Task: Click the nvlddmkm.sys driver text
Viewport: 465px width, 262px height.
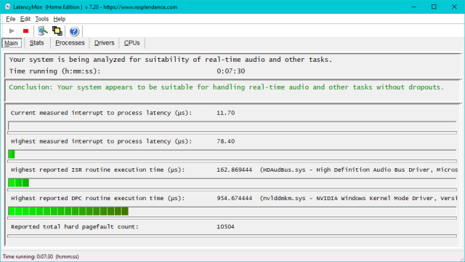Action: click(359, 199)
